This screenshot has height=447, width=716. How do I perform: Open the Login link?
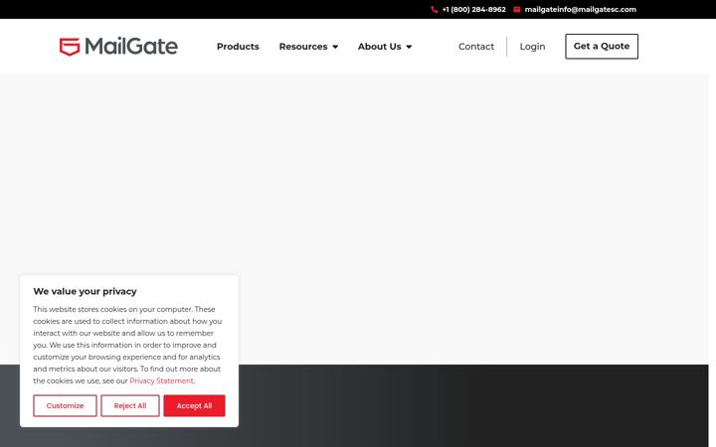click(532, 47)
